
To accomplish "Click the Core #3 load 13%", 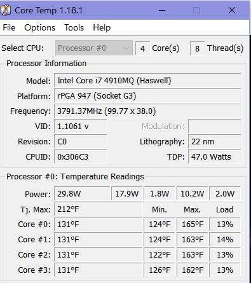I will pos(225,270).
